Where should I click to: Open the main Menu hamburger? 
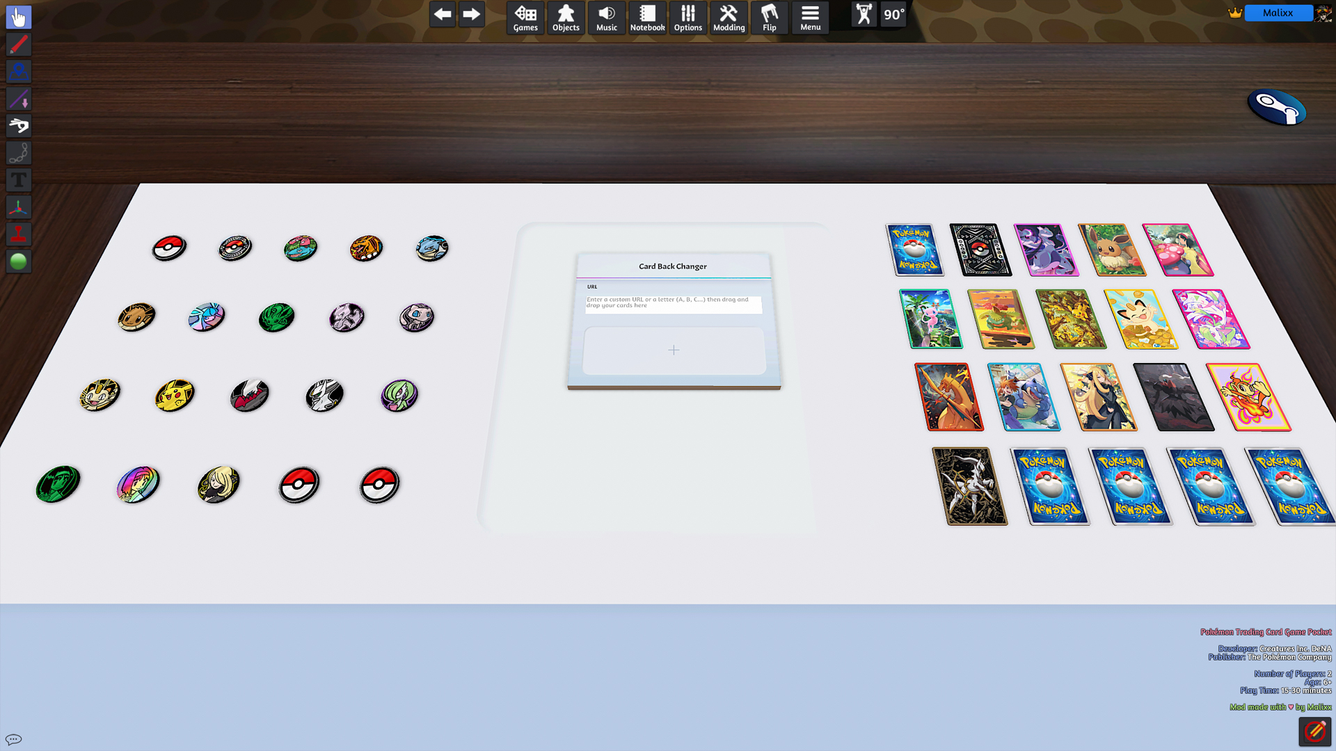[810, 17]
